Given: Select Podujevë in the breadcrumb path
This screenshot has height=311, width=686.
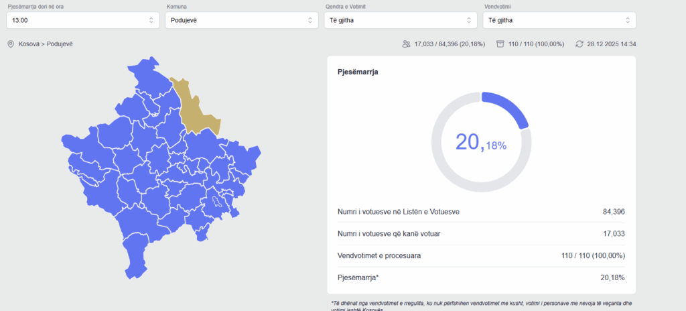Looking at the screenshot, I should (x=60, y=44).
